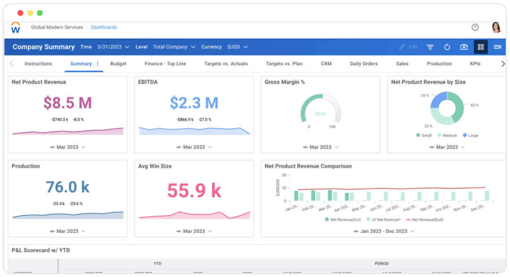Click the Workday logo in the header

(x=16, y=27)
